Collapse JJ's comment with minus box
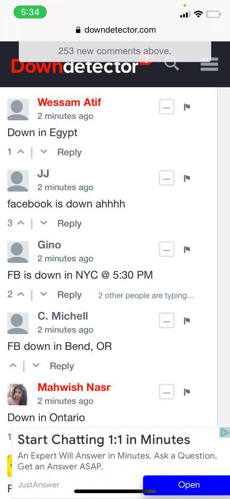Viewport: 230px width, 499px height. (167, 178)
